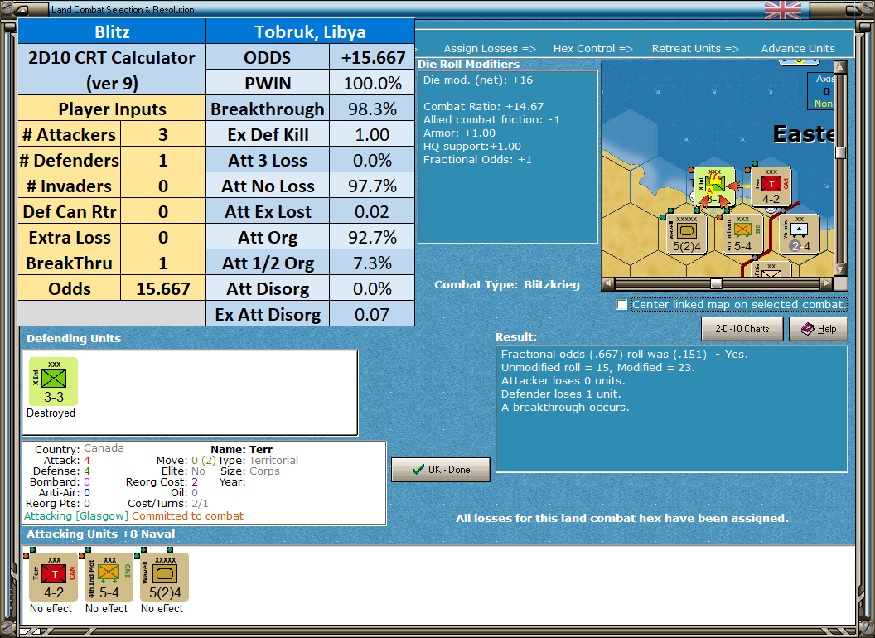Image resolution: width=875 pixels, height=638 pixels.
Task: Click the Def Can Rtr value 0
Action: (x=163, y=211)
